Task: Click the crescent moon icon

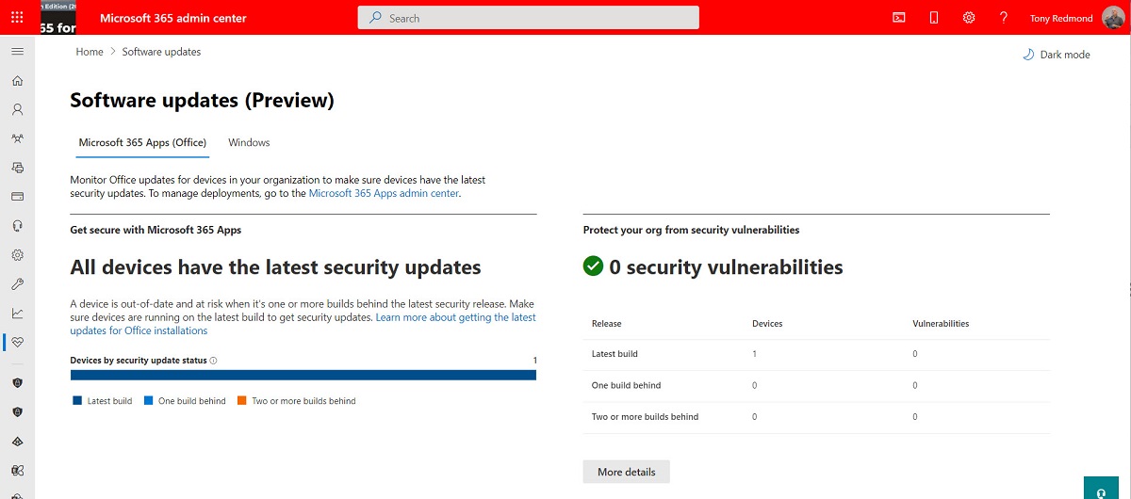Action: [x=1028, y=55]
